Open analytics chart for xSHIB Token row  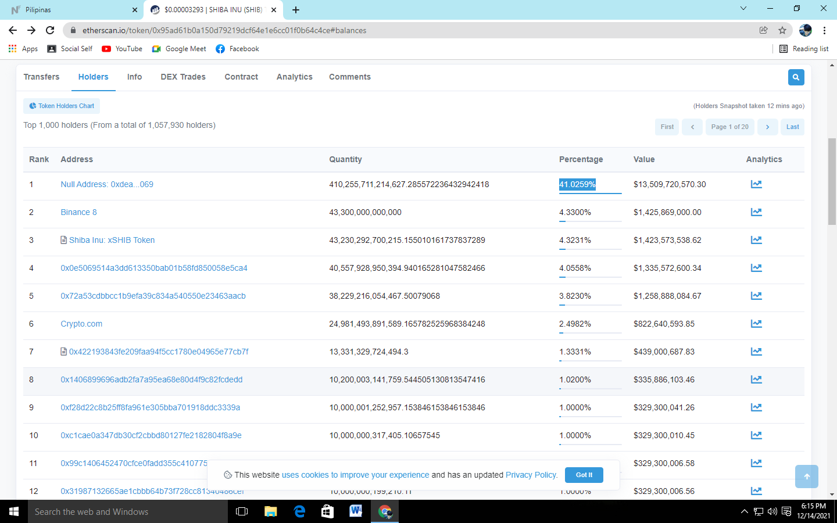(x=756, y=240)
